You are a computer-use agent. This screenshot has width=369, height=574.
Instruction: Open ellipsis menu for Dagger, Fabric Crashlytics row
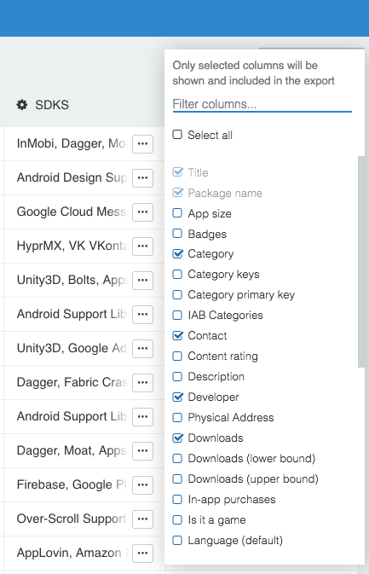pyautogui.click(x=142, y=383)
